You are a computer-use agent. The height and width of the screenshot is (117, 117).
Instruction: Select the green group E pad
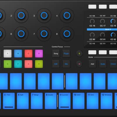point(8,64)
